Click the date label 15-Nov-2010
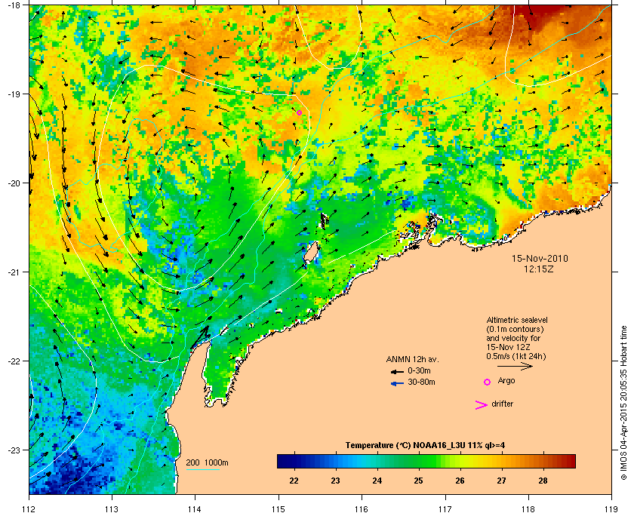 (540, 259)
